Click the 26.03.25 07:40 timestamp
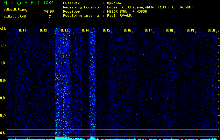Image resolution: width=220 pixels, height=140 pixels. [x=17, y=16]
